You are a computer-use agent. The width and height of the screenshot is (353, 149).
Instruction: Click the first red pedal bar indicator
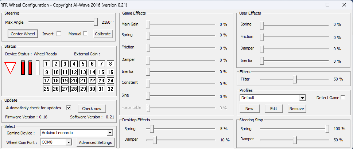pos(23,68)
